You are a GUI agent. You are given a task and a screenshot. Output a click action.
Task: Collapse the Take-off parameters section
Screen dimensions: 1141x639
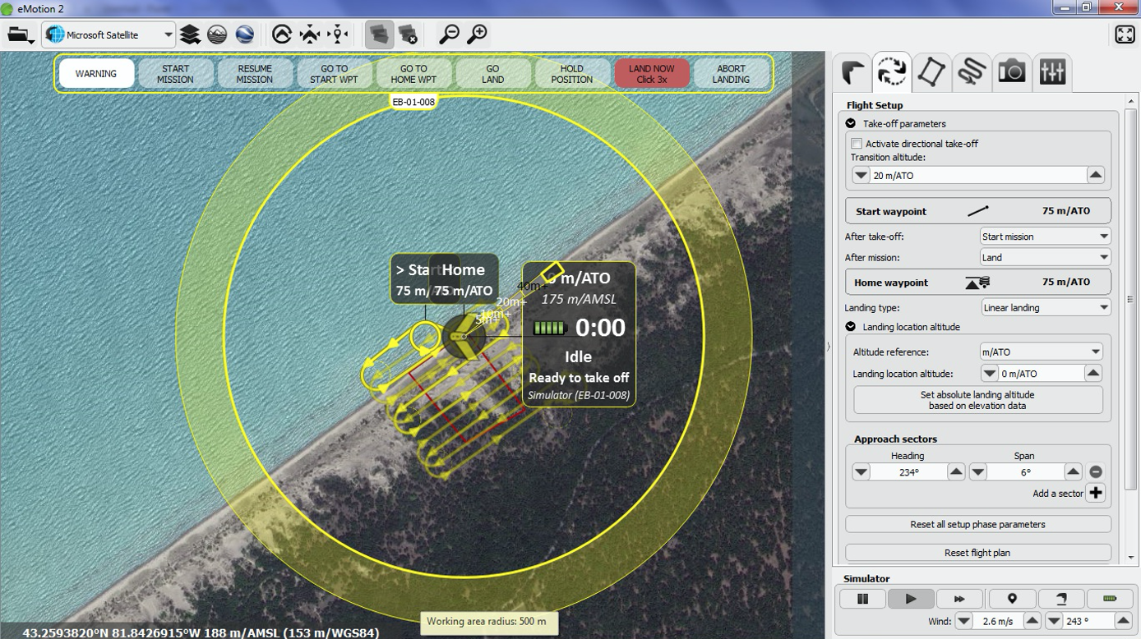pyautogui.click(x=851, y=123)
